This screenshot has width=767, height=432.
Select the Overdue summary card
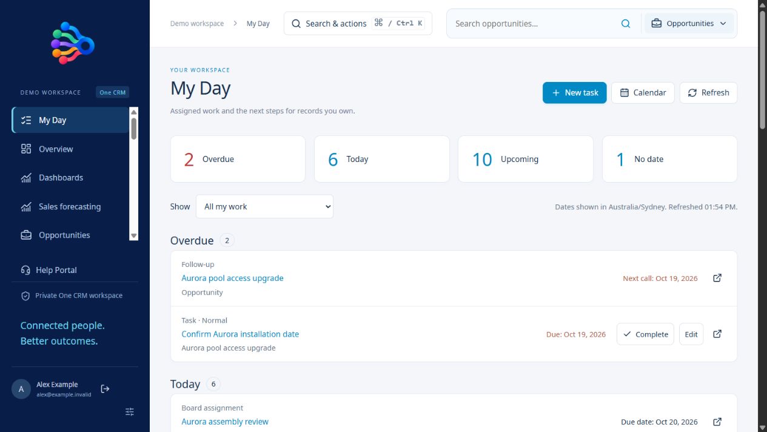238,159
